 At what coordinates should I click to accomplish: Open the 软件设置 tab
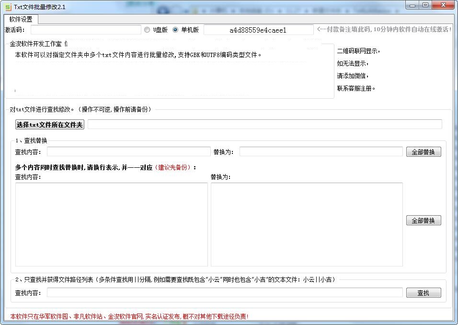[x=21, y=19]
